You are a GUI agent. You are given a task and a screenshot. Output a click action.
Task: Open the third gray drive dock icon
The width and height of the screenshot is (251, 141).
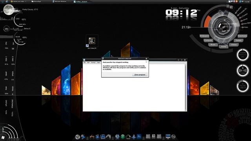[159, 137]
